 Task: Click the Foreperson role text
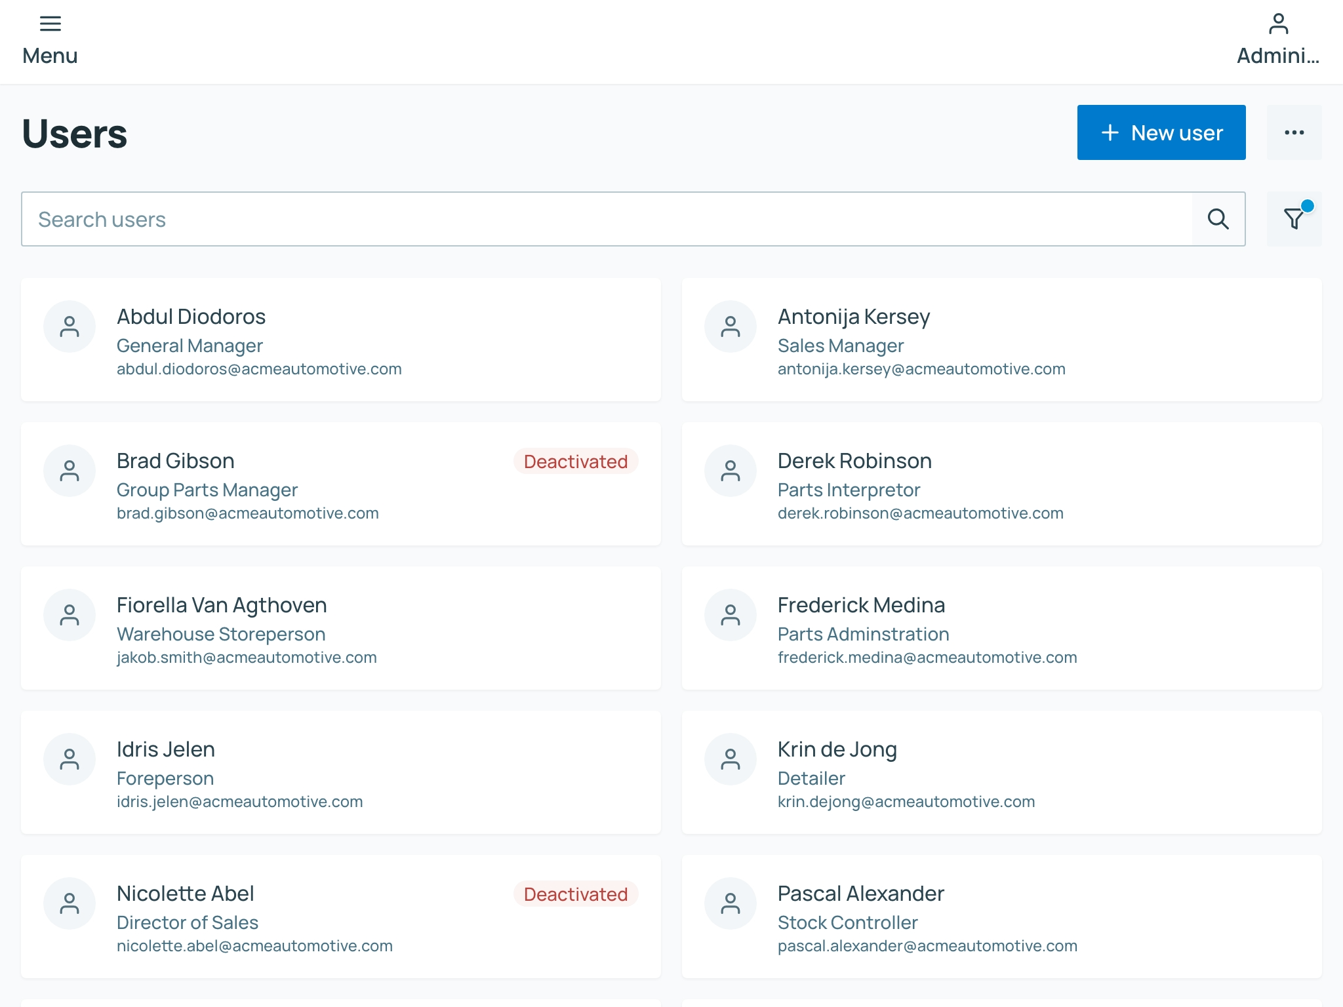tap(165, 778)
